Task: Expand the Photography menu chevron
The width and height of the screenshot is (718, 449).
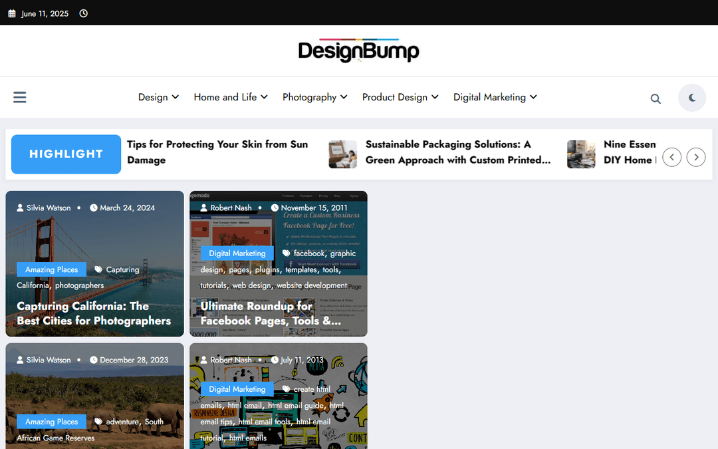Action: pos(344,97)
